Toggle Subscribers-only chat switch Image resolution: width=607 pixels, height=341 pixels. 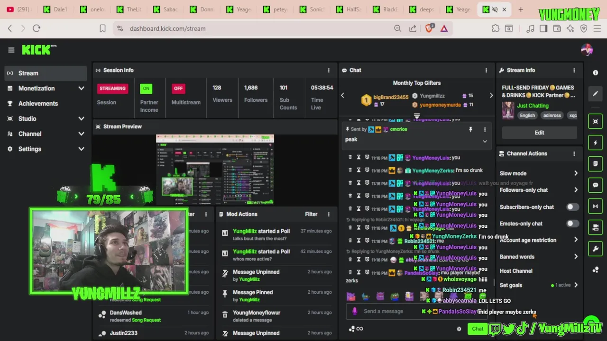point(572,207)
